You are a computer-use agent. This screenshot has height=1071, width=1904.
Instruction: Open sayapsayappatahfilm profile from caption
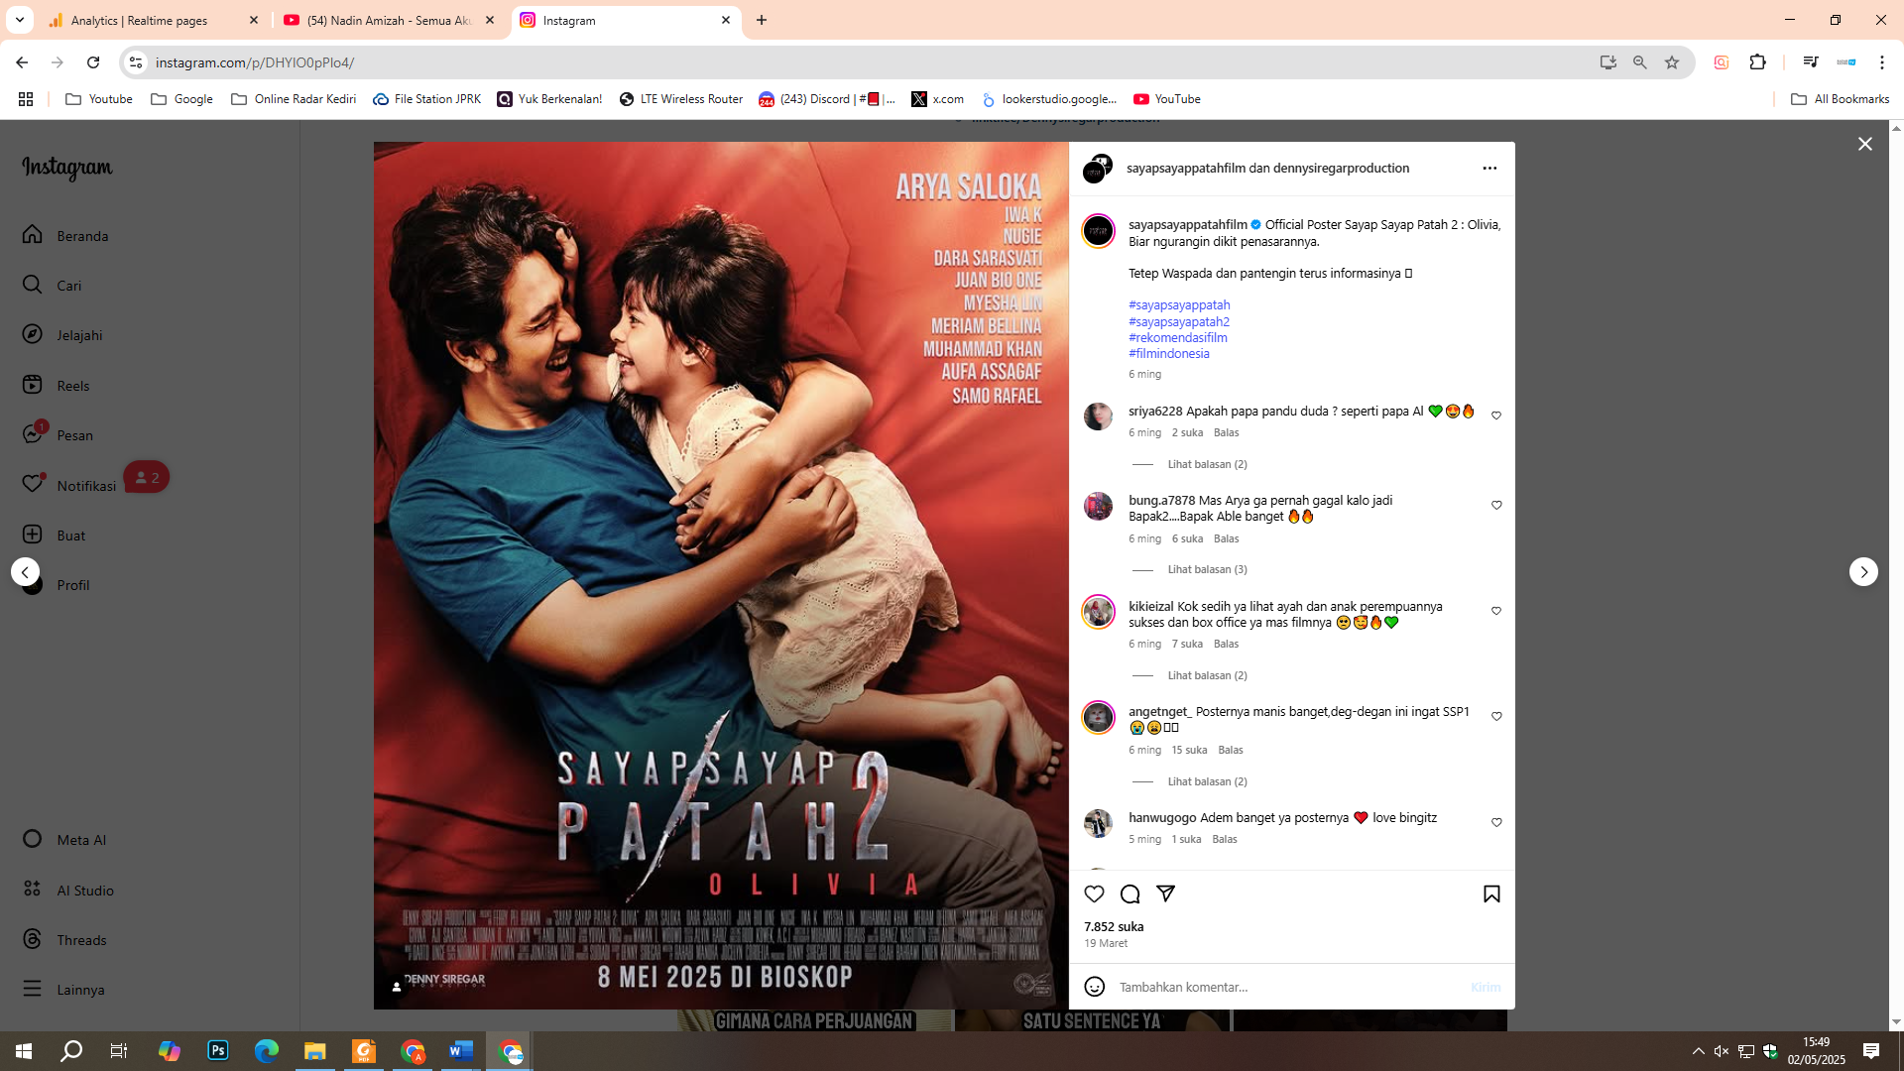tap(1188, 224)
